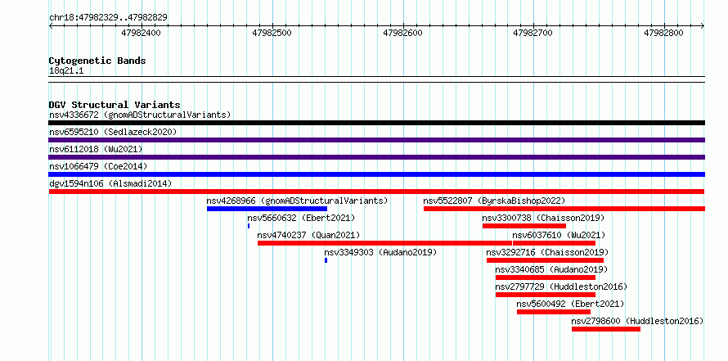This screenshot has height=361, width=728.
Task: Click the red nsv2797729 Huddleston2016 bar
Action: 546,295
